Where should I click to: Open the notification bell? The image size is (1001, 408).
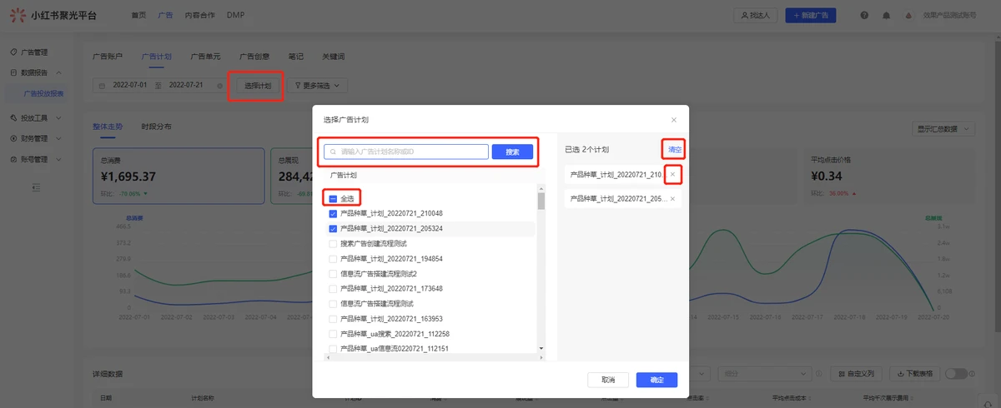coord(886,15)
